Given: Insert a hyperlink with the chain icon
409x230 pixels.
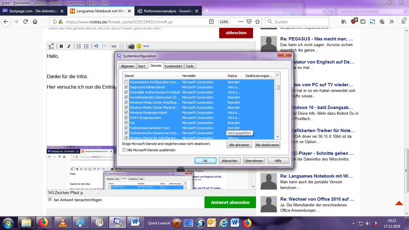Looking at the screenshot, I should pyautogui.click(x=114, y=46).
